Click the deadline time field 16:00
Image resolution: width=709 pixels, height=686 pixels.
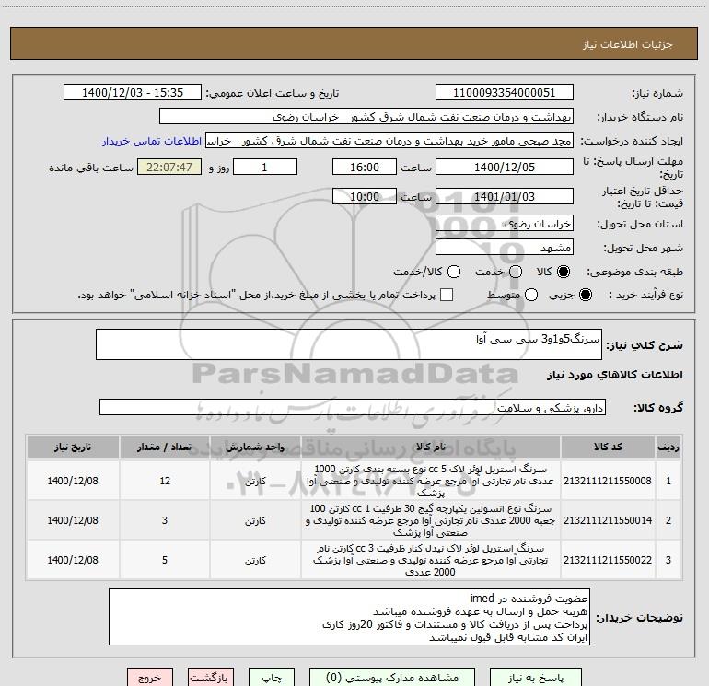(x=365, y=167)
